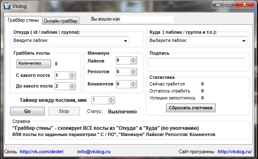Click the Выключено status text

click(x=122, y=112)
